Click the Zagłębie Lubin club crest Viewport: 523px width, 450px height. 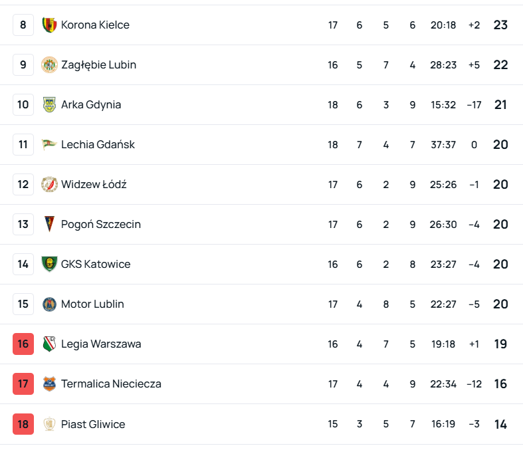coord(49,65)
